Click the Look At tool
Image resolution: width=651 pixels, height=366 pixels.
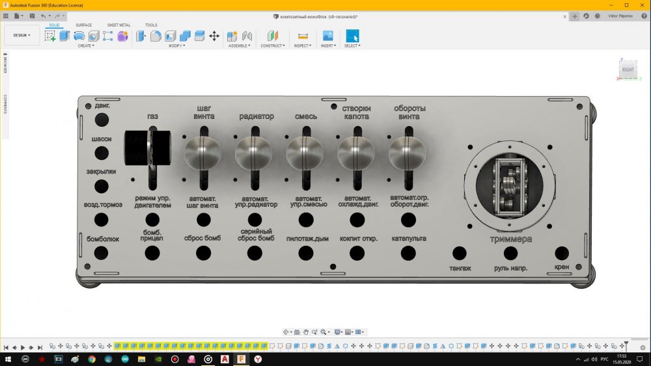click(297, 332)
